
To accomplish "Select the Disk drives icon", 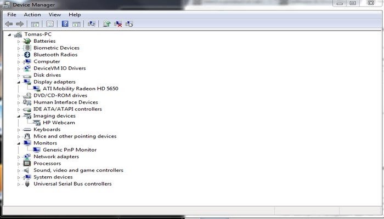I will click(x=27, y=76).
